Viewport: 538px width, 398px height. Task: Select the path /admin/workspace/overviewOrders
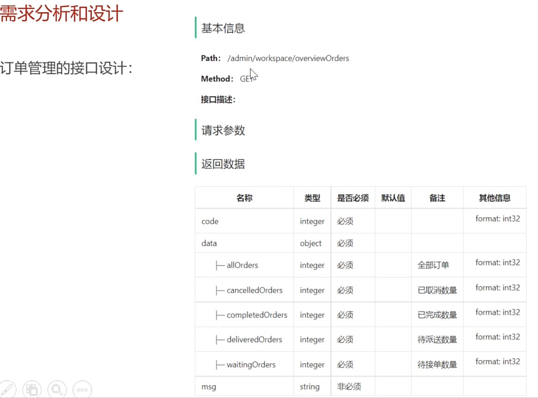tap(288, 59)
